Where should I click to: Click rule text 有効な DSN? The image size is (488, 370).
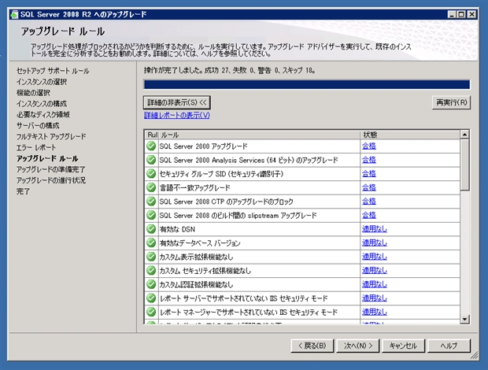pos(177,229)
